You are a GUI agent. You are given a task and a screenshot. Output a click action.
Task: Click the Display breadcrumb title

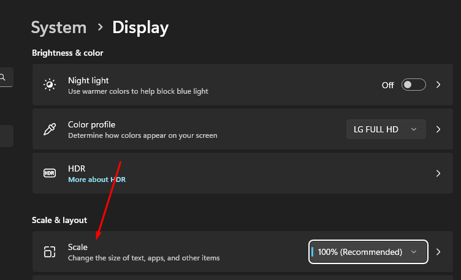point(140,28)
